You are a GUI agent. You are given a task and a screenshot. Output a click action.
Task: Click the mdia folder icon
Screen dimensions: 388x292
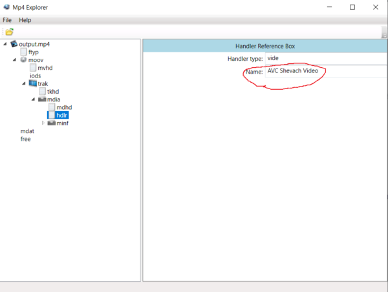(x=42, y=99)
